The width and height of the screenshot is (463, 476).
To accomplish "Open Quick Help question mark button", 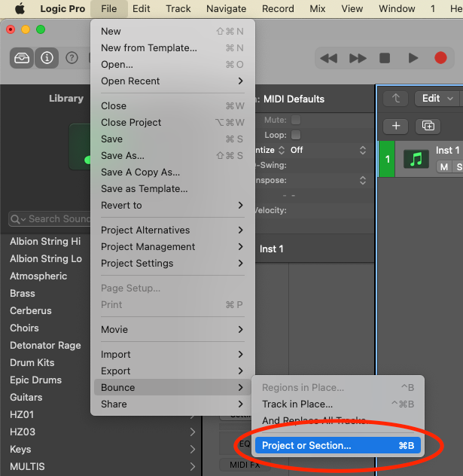I will [72, 58].
